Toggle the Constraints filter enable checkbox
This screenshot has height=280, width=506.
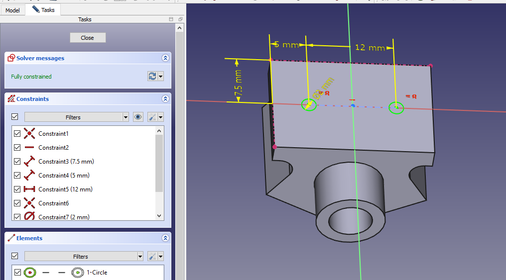coord(15,117)
